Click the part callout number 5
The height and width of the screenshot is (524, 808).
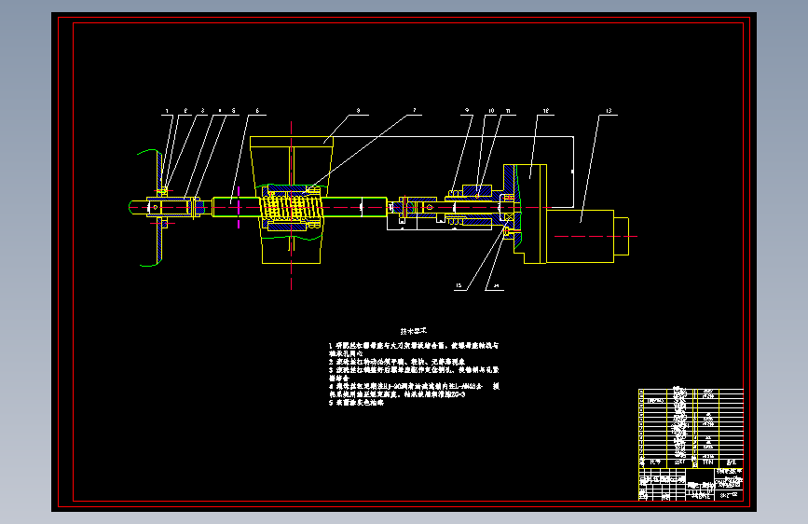[x=233, y=111]
